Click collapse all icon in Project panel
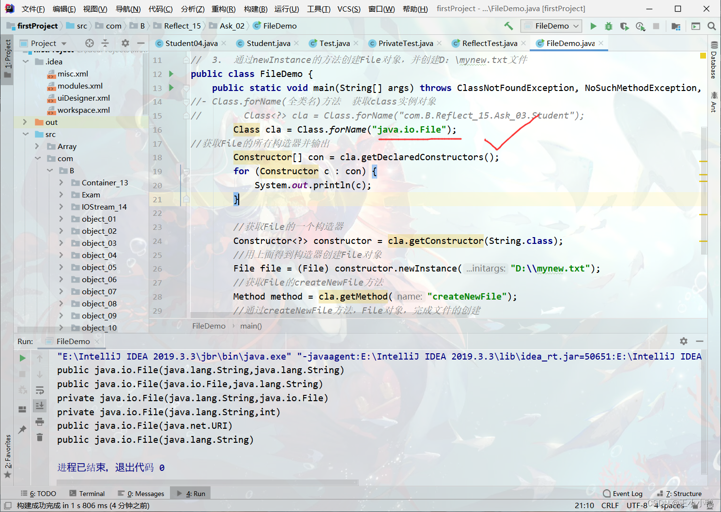 click(x=105, y=43)
